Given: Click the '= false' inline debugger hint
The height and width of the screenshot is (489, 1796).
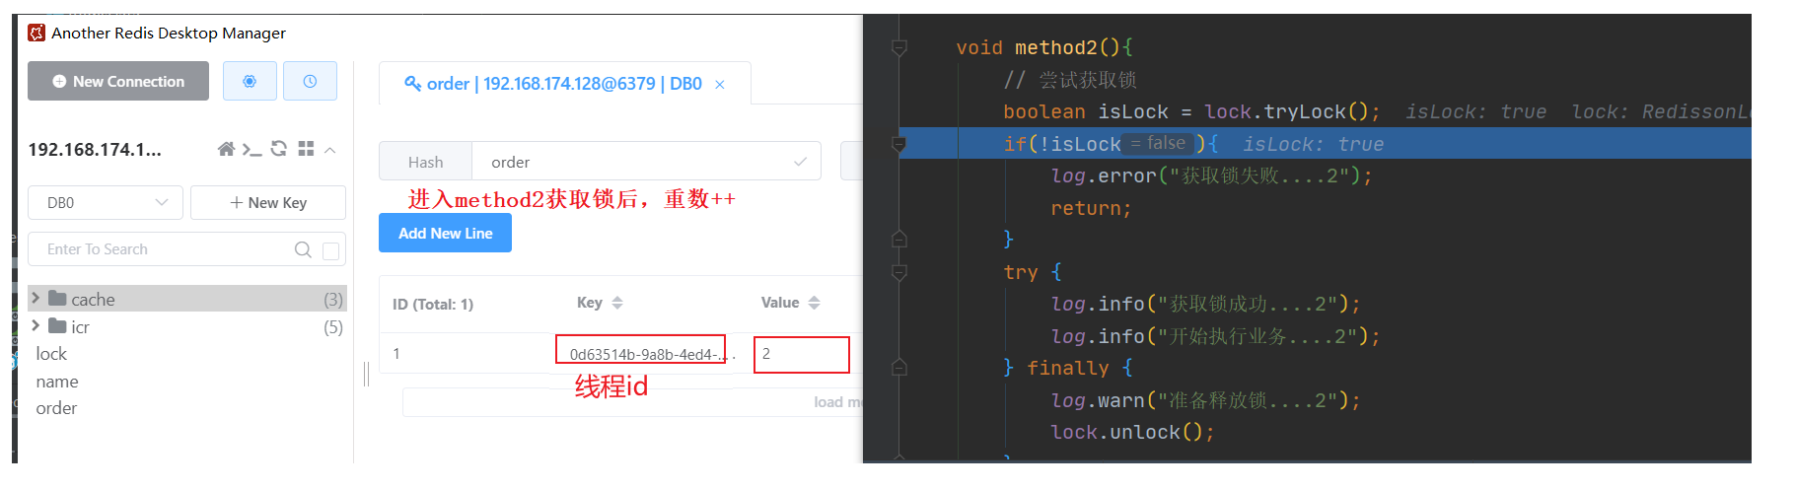Looking at the screenshot, I should tap(1158, 143).
